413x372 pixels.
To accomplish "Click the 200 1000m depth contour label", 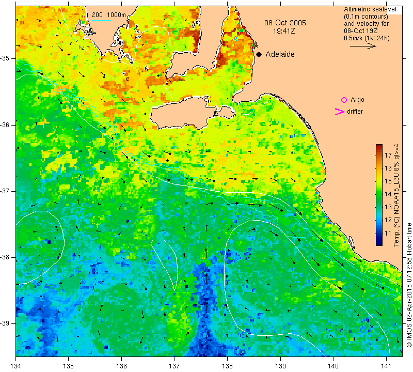I will (x=109, y=15).
